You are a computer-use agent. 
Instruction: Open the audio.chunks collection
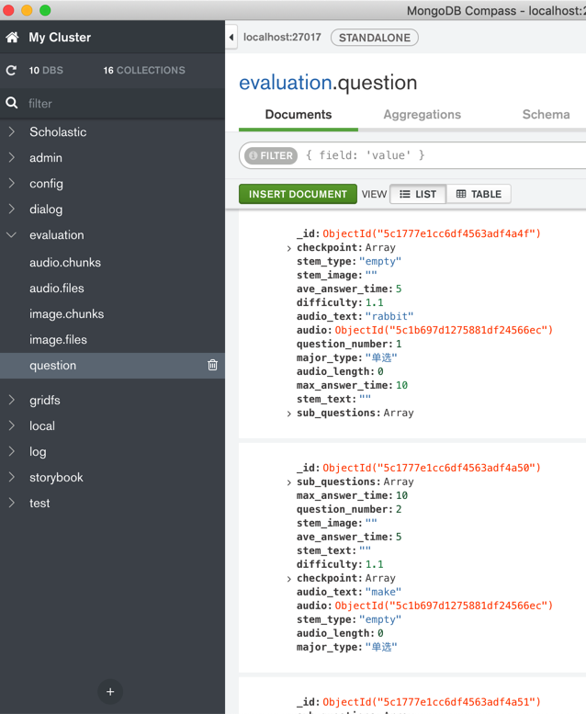pos(65,262)
